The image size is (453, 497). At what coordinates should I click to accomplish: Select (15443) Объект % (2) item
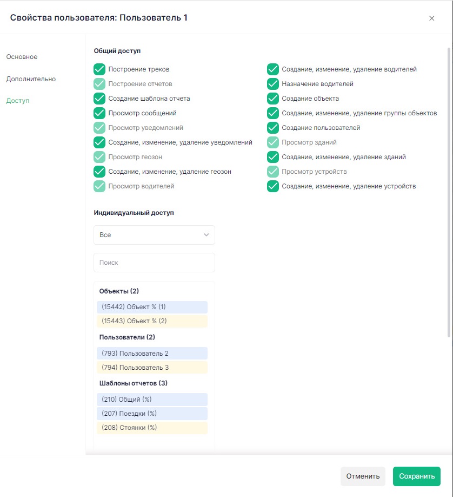click(x=152, y=321)
